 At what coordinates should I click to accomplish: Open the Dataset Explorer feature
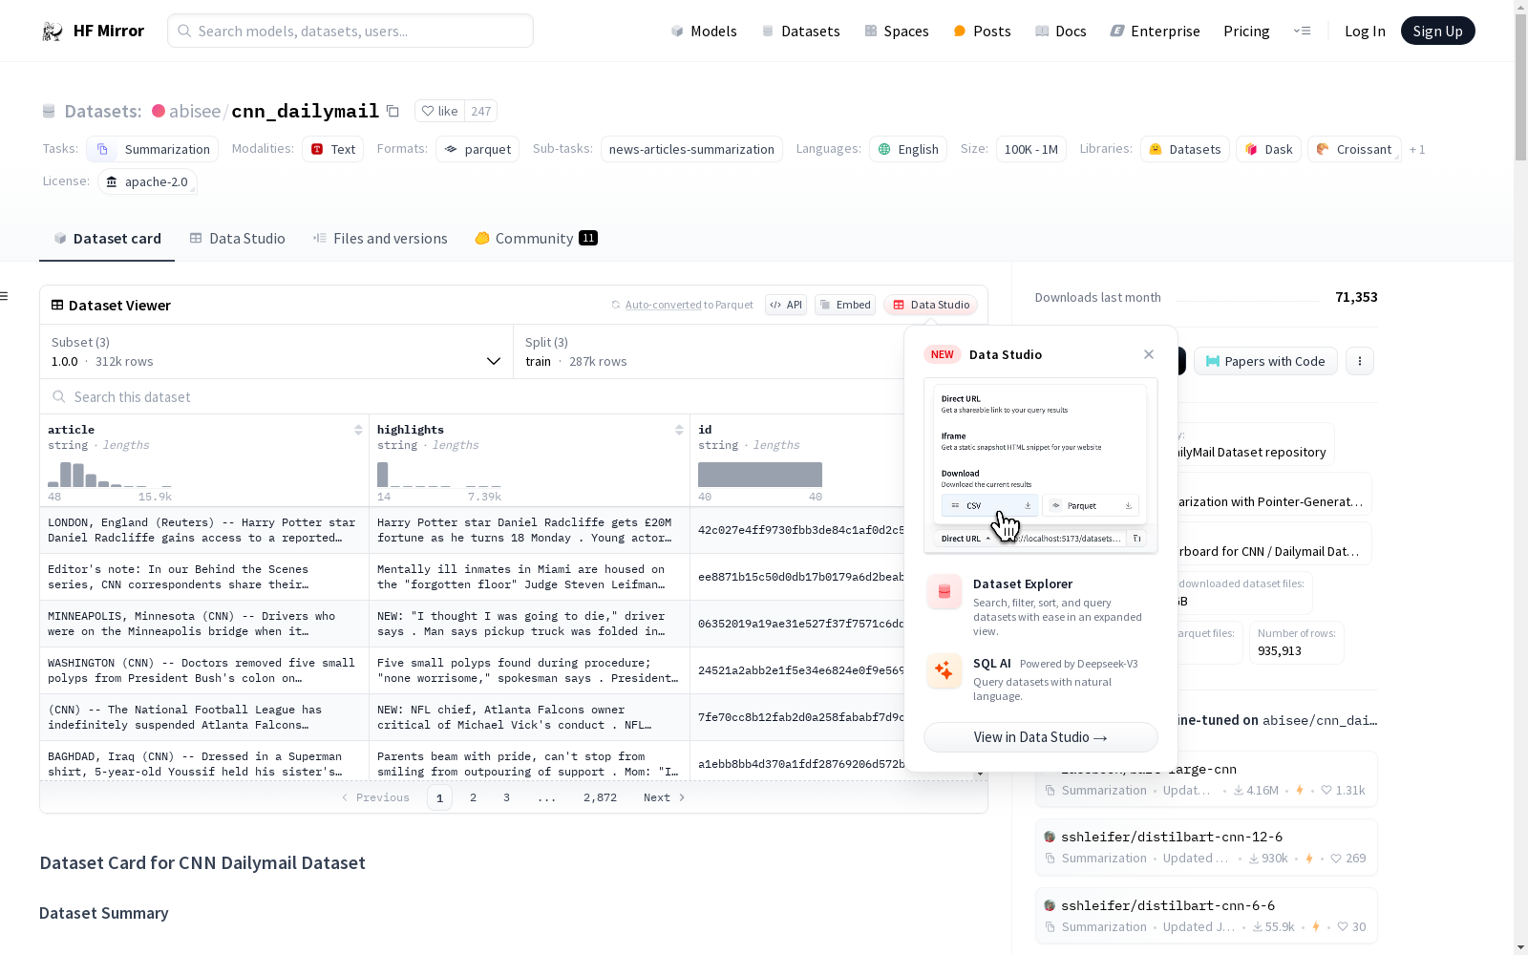[1041, 606]
